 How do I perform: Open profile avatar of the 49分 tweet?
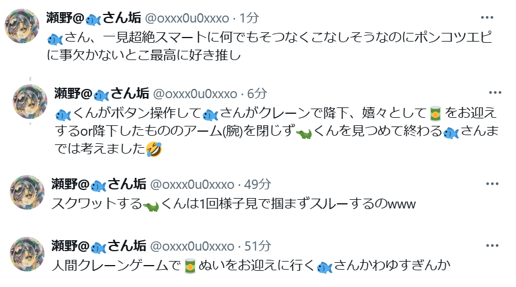coord(27,192)
